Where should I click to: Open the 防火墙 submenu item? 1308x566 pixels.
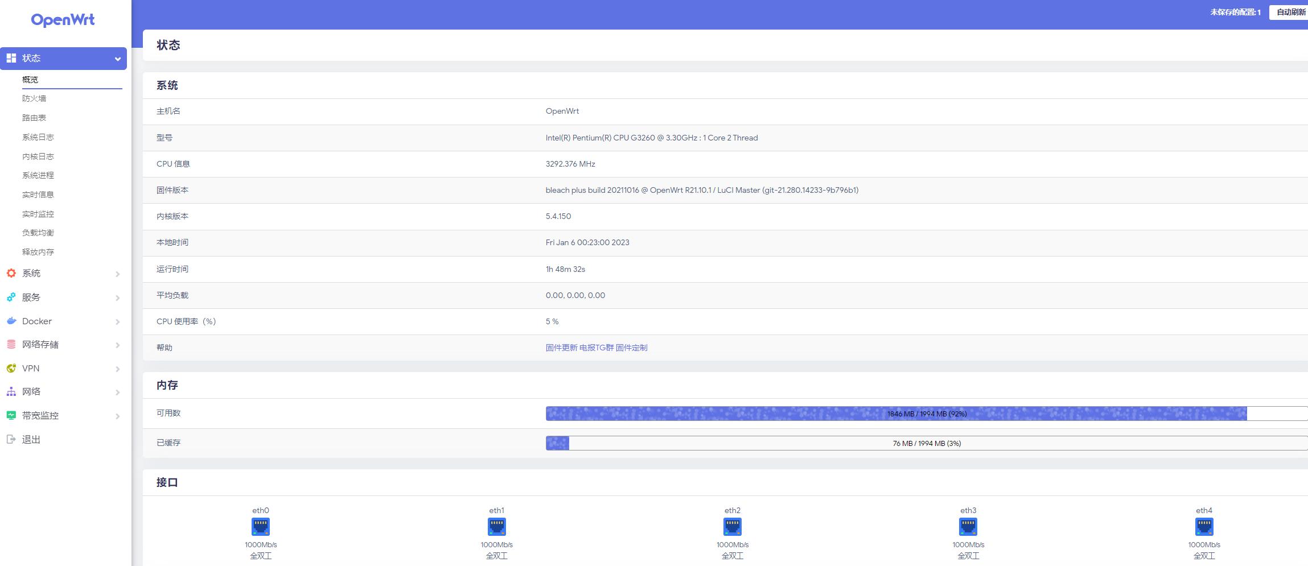click(34, 98)
